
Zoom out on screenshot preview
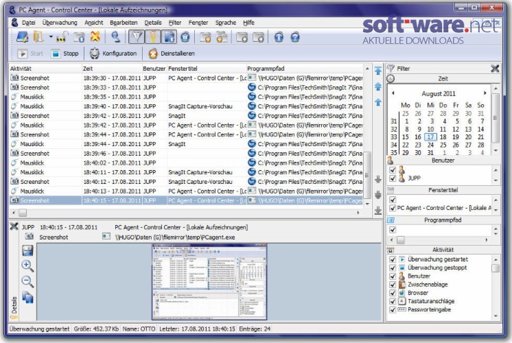coord(27,282)
